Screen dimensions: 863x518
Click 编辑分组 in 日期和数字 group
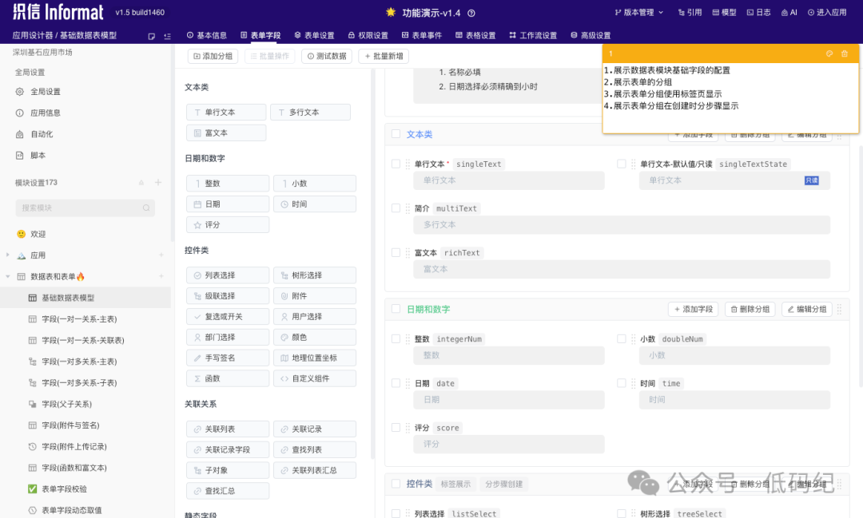807,309
